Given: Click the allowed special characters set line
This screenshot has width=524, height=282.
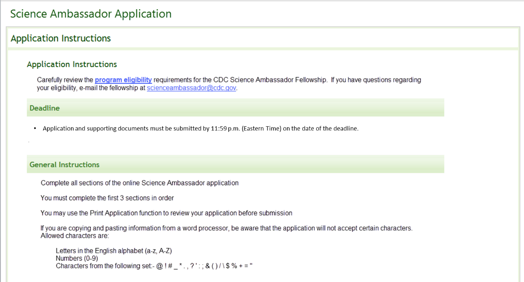Looking at the screenshot, I should (154, 266).
